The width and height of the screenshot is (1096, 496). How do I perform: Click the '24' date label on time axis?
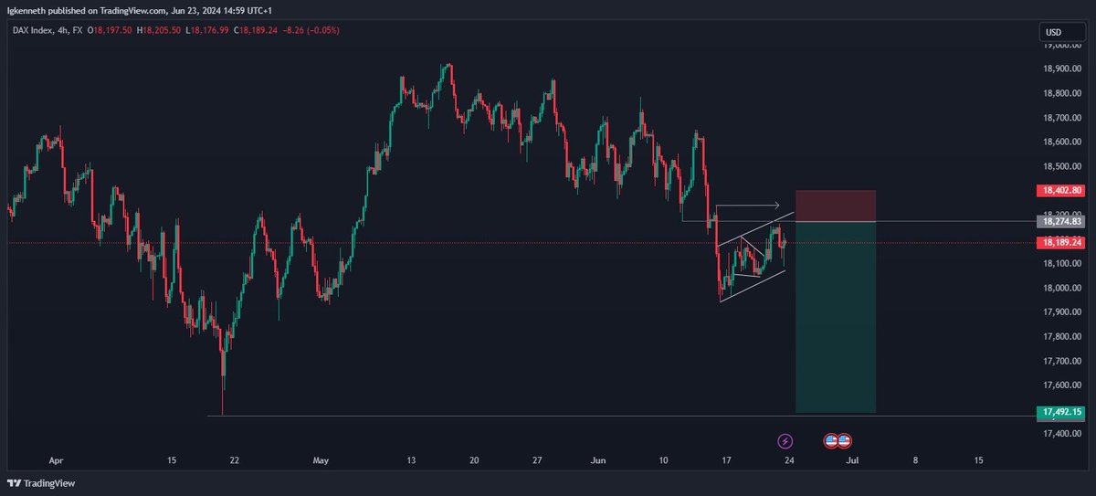789,461
